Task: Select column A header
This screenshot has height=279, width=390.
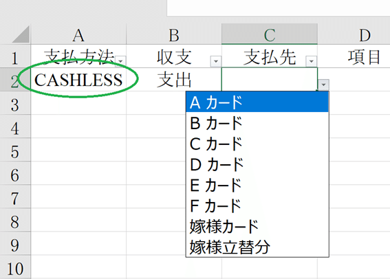Action: [78, 35]
